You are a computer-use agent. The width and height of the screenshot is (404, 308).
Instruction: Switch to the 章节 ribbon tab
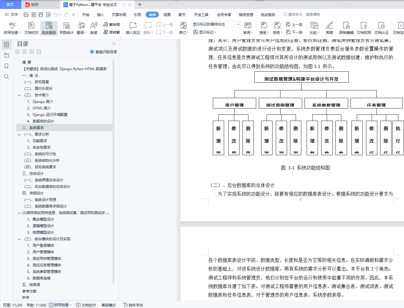(x=182, y=15)
